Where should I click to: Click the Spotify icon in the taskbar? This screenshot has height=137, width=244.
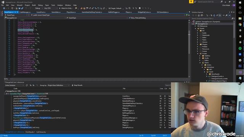(x=240, y=48)
